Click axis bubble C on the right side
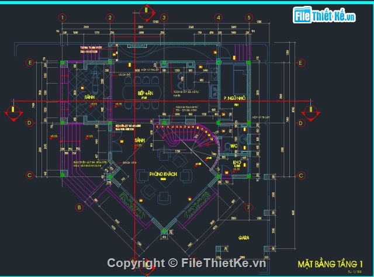The width and height of the screenshot is (374, 277). click(x=301, y=175)
